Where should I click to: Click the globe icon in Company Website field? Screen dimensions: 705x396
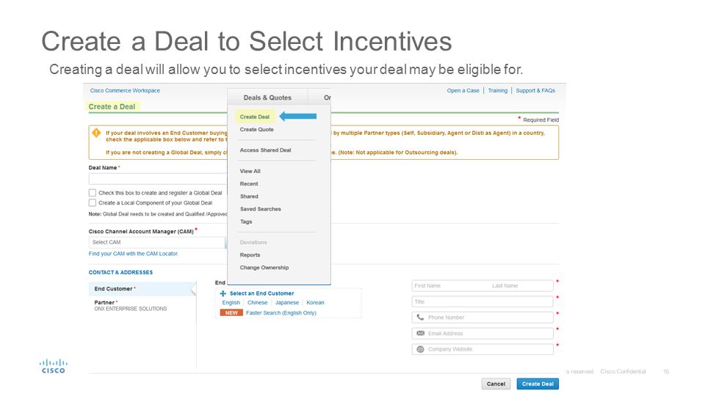point(420,349)
